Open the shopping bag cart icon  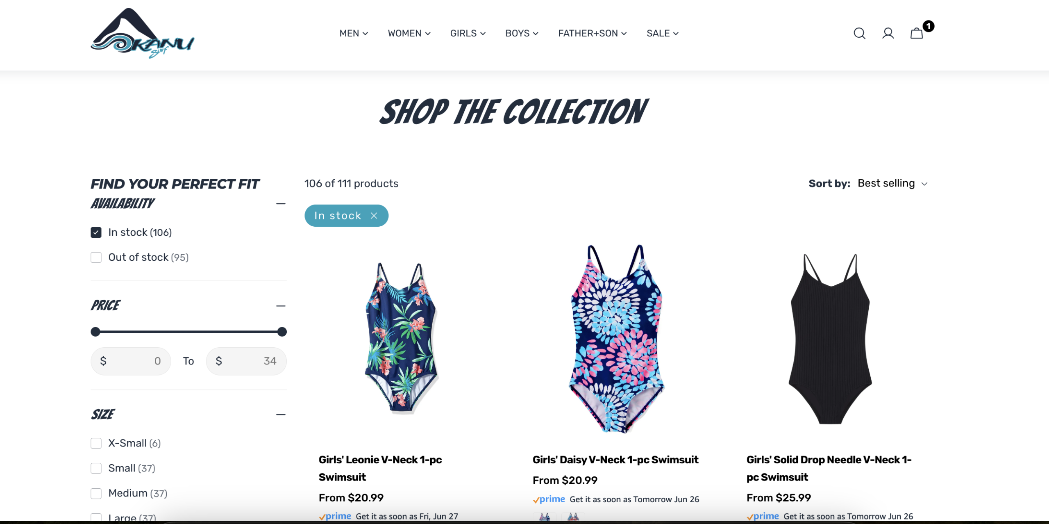click(x=917, y=33)
